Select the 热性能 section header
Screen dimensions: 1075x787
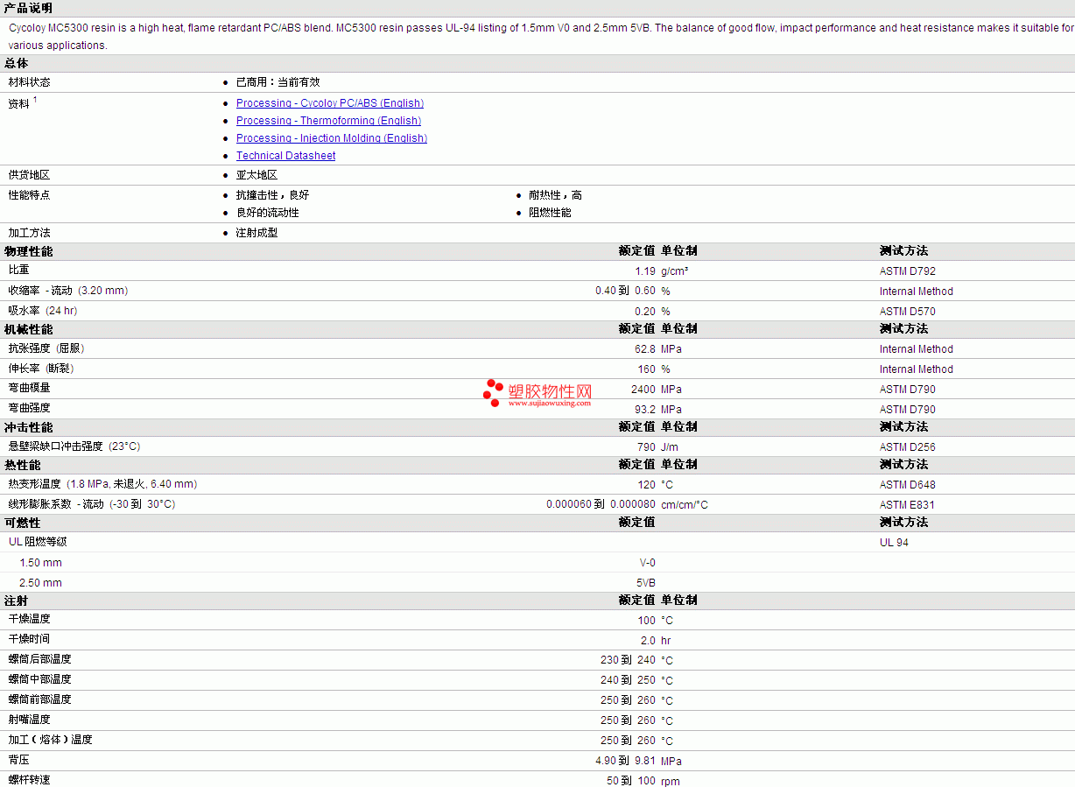click(x=22, y=465)
